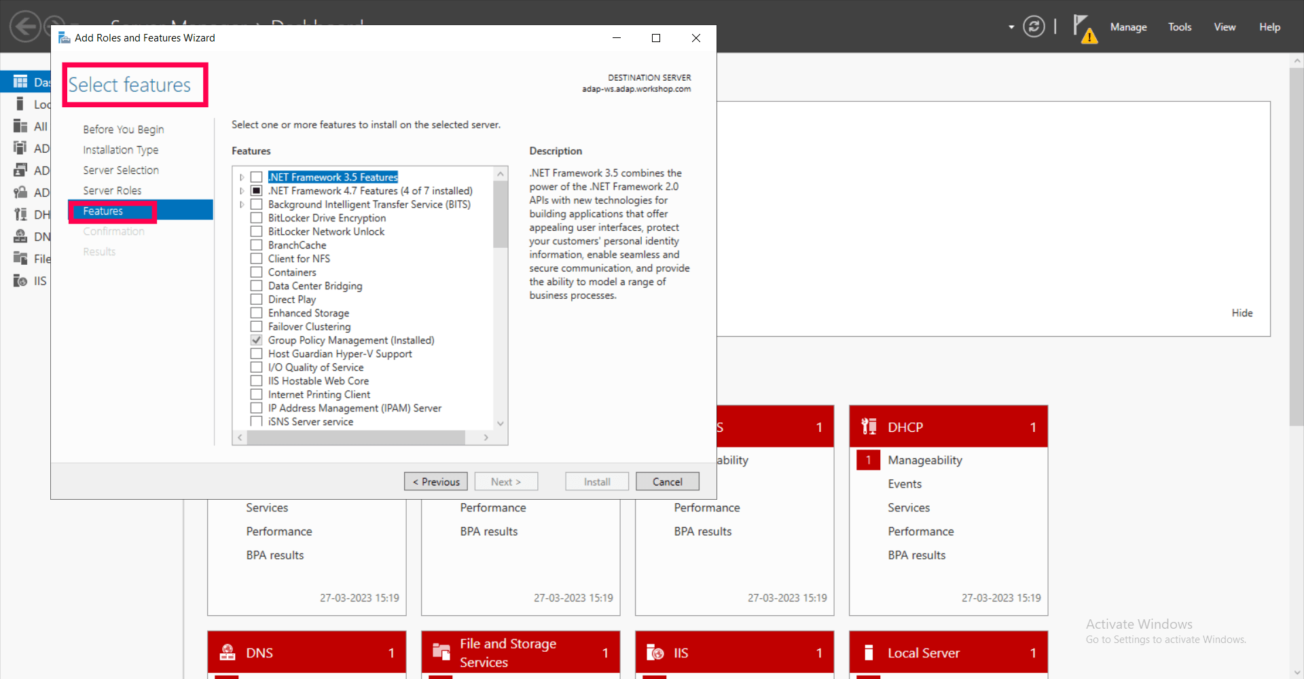
Task: Check the Containers feature checkbox
Action: (x=257, y=272)
